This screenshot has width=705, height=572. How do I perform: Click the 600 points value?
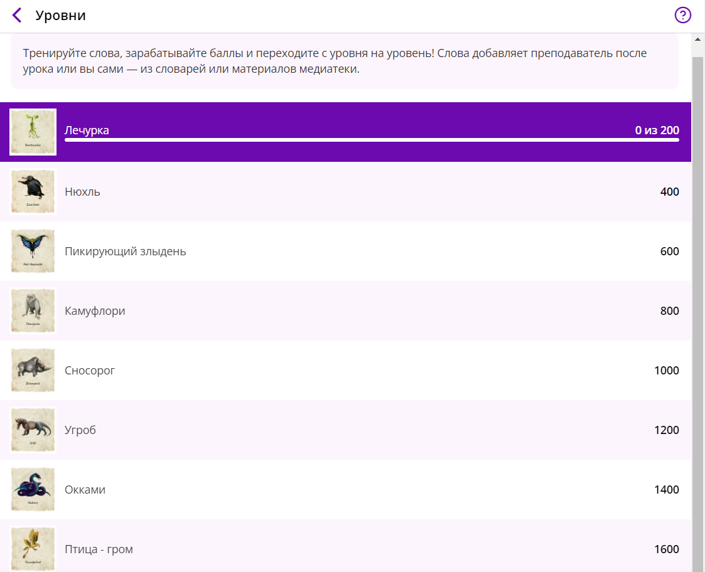(x=669, y=251)
